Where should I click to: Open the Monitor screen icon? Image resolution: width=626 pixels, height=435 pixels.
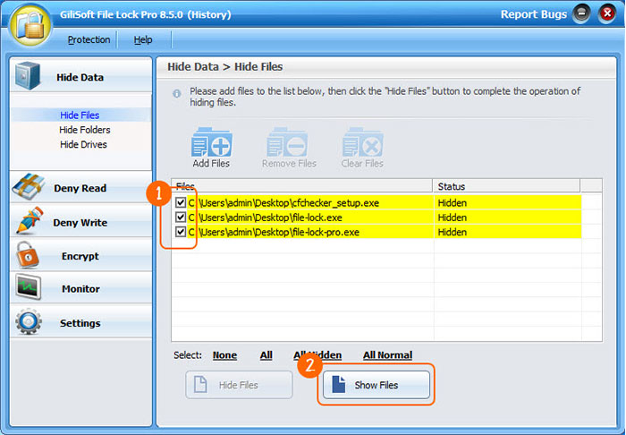pyautogui.click(x=29, y=287)
